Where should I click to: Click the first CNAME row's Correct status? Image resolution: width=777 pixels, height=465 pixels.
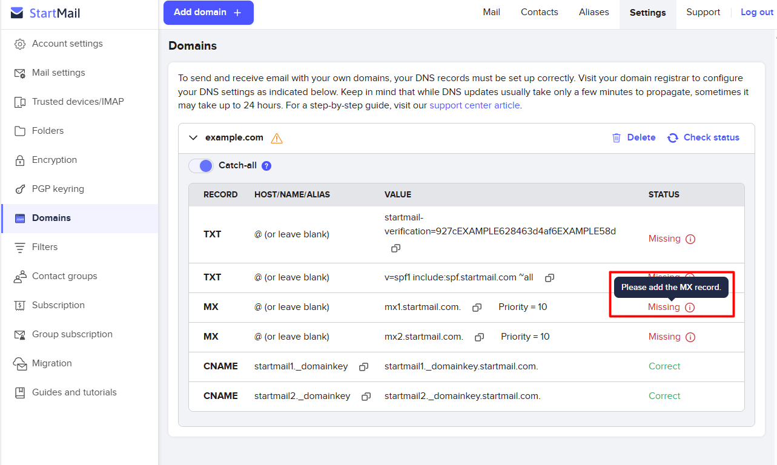pyautogui.click(x=664, y=366)
